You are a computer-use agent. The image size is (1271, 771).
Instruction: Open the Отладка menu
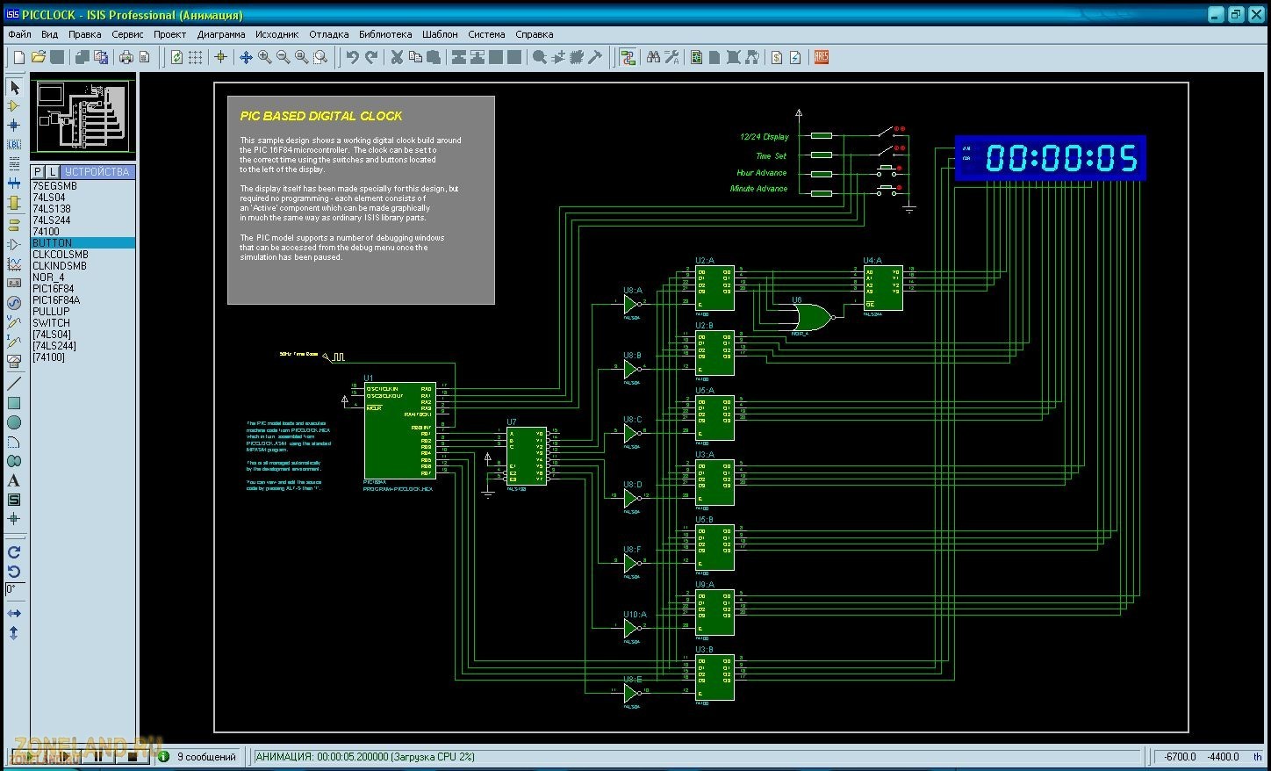point(328,34)
